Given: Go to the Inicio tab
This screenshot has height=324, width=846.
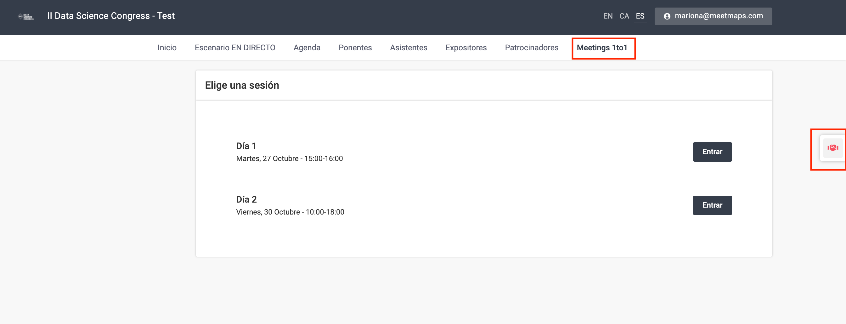Looking at the screenshot, I should [167, 47].
